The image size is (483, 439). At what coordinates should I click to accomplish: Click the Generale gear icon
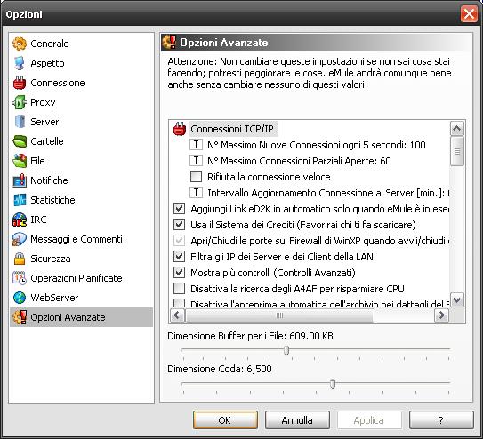20,44
